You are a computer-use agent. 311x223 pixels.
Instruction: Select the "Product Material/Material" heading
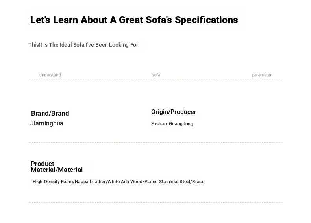pos(57,167)
